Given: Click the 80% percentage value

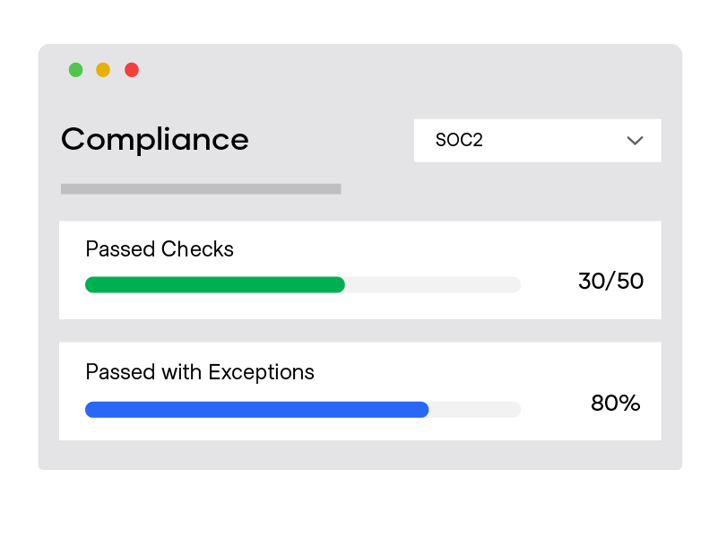Looking at the screenshot, I should tap(615, 404).
